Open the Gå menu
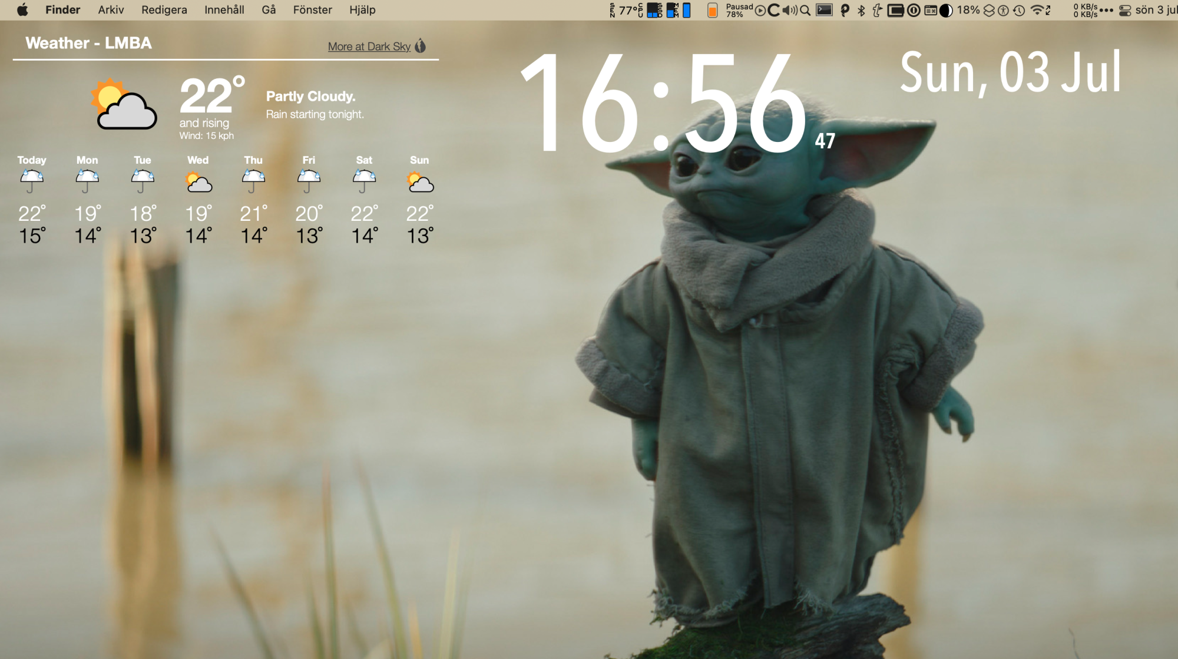Screen dimensions: 1178x659 tap(269, 10)
